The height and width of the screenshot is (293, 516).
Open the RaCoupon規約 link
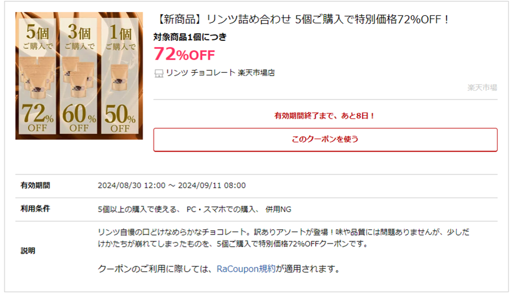click(x=246, y=269)
